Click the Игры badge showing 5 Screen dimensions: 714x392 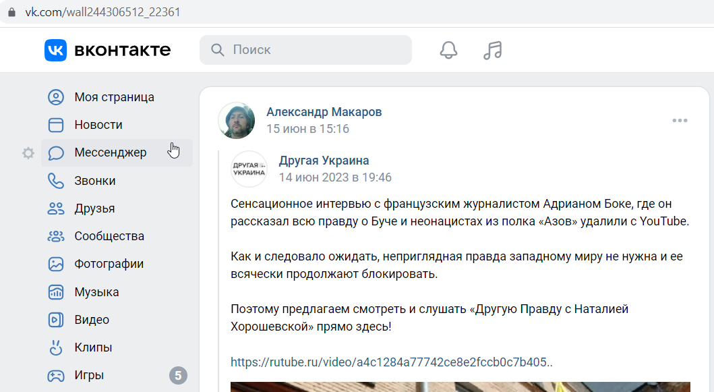coord(178,376)
